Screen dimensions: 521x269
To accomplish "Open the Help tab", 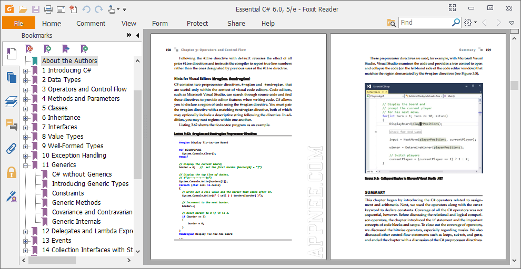I will (268, 24).
